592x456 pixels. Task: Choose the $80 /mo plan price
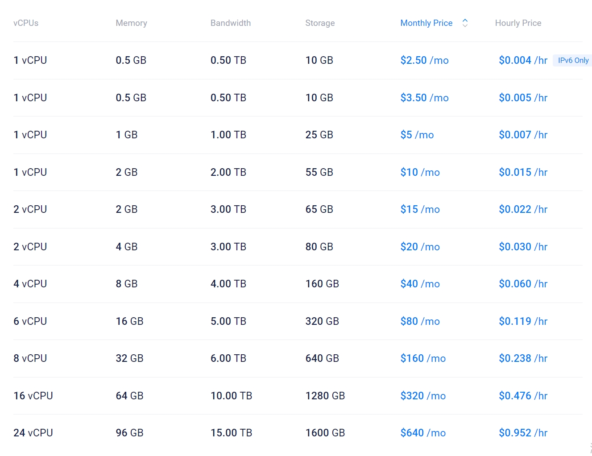(420, 321)
